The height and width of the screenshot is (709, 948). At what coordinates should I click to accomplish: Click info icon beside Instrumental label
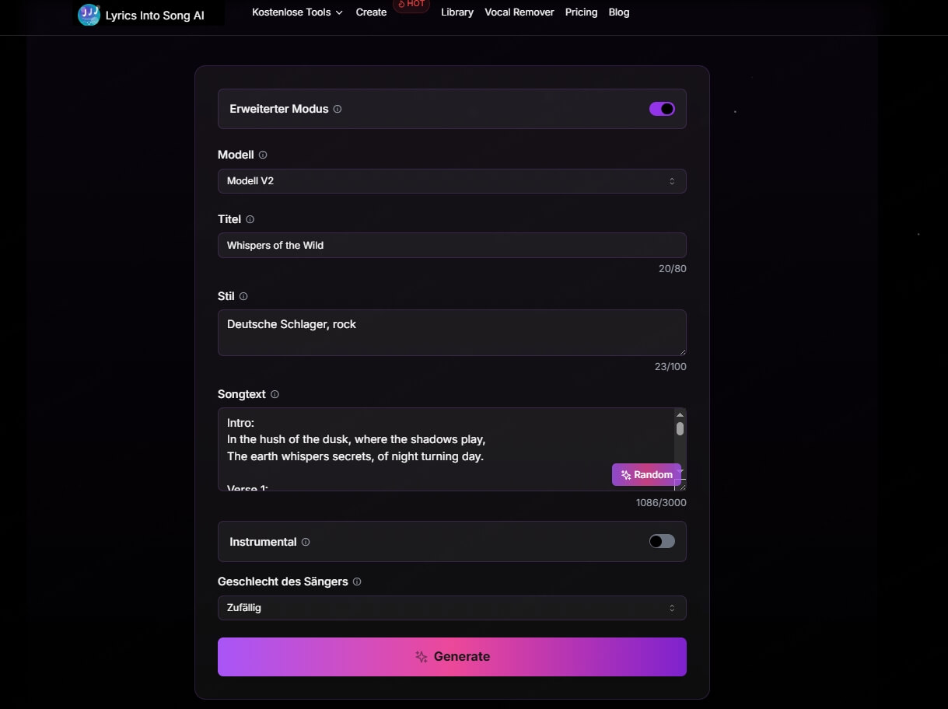pyautogui.click(x=306, y=542)
